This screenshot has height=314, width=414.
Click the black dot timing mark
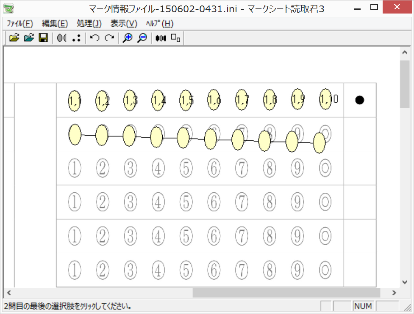[x=359, y=100]
